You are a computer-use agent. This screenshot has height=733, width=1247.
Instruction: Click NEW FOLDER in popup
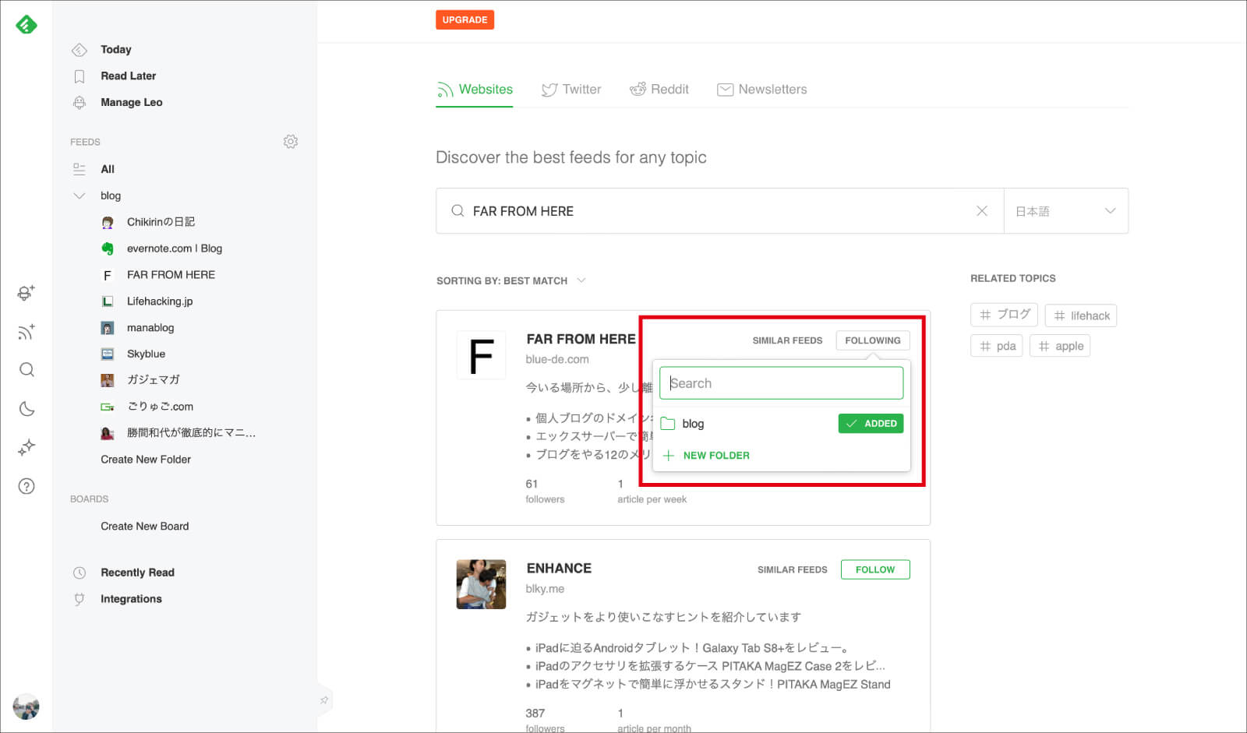(x=706, y=456)
